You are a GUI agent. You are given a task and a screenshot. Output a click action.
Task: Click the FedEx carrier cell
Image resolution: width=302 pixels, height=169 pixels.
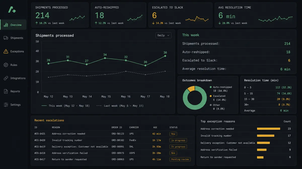133,140
